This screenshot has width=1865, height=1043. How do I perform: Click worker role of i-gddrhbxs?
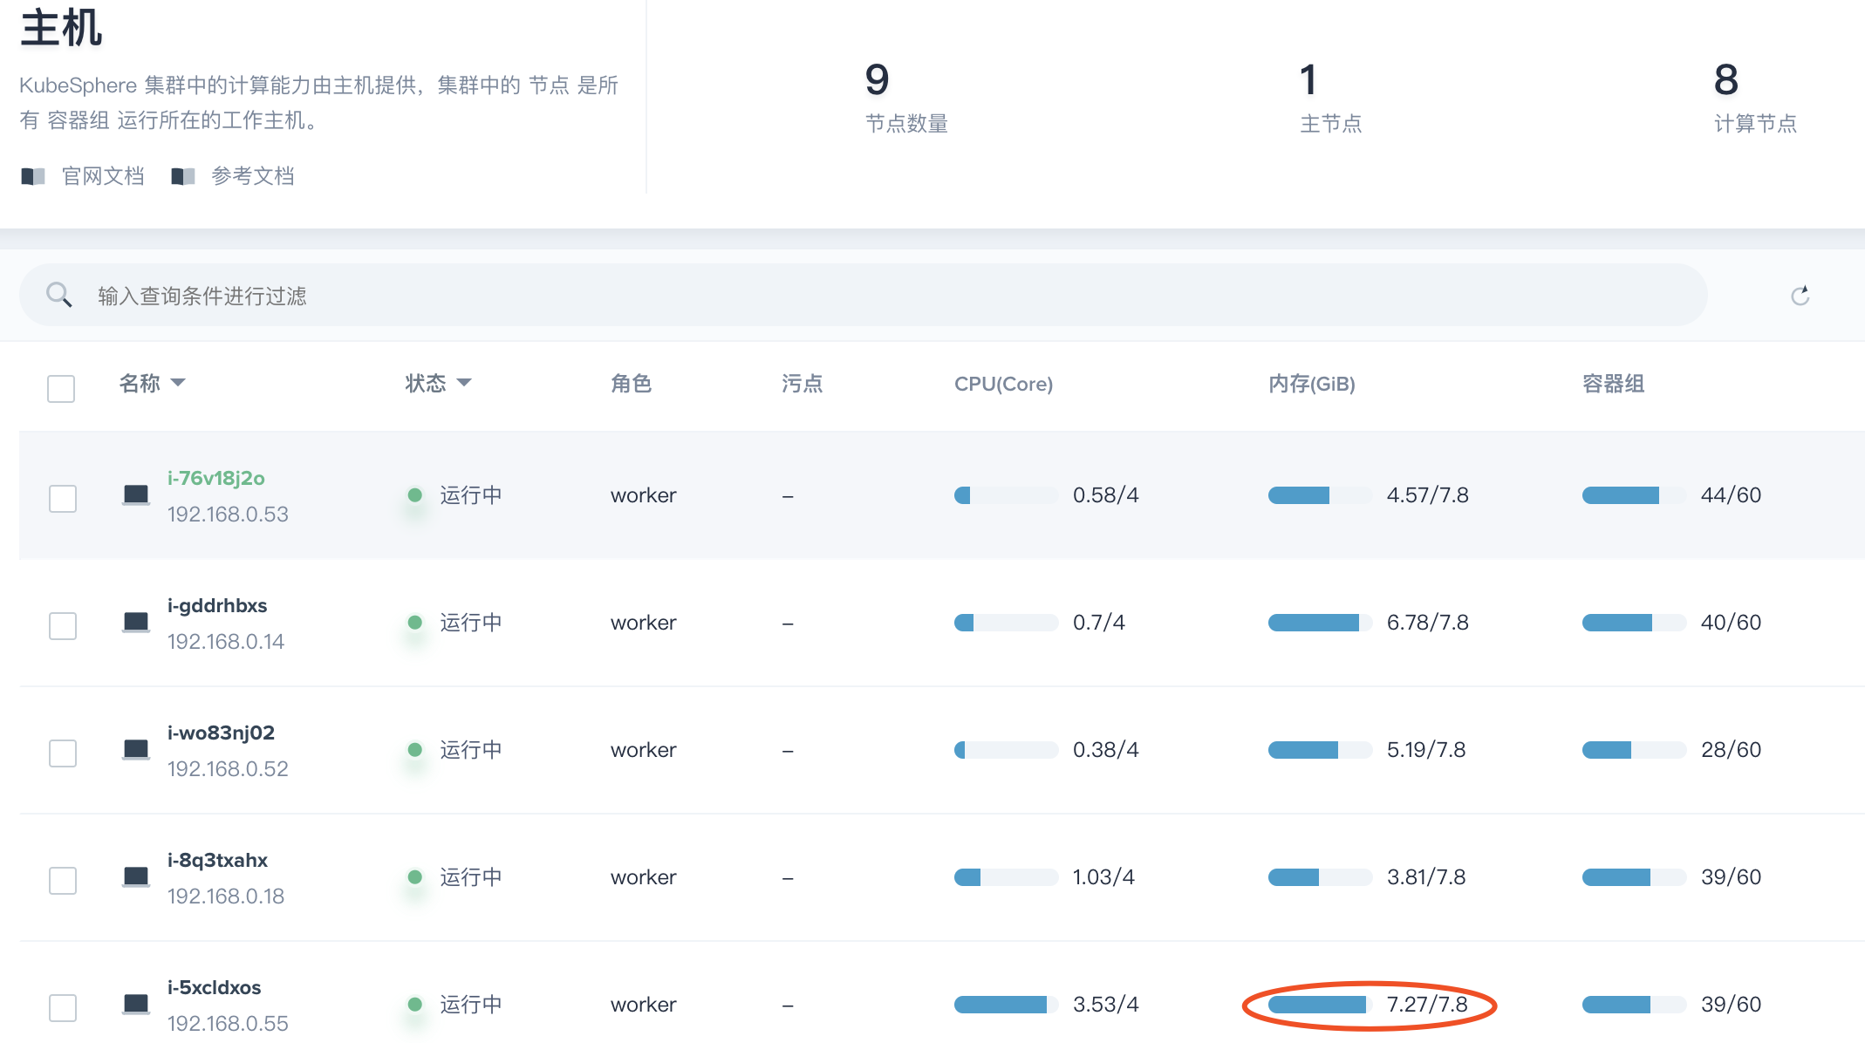tap(644, 623)
